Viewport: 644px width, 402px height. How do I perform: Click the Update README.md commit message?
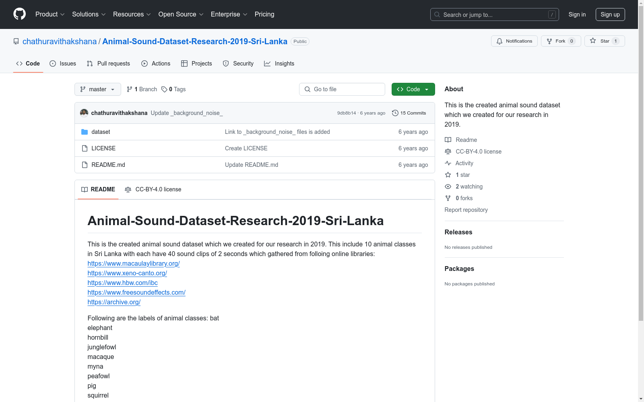(252, 165)
